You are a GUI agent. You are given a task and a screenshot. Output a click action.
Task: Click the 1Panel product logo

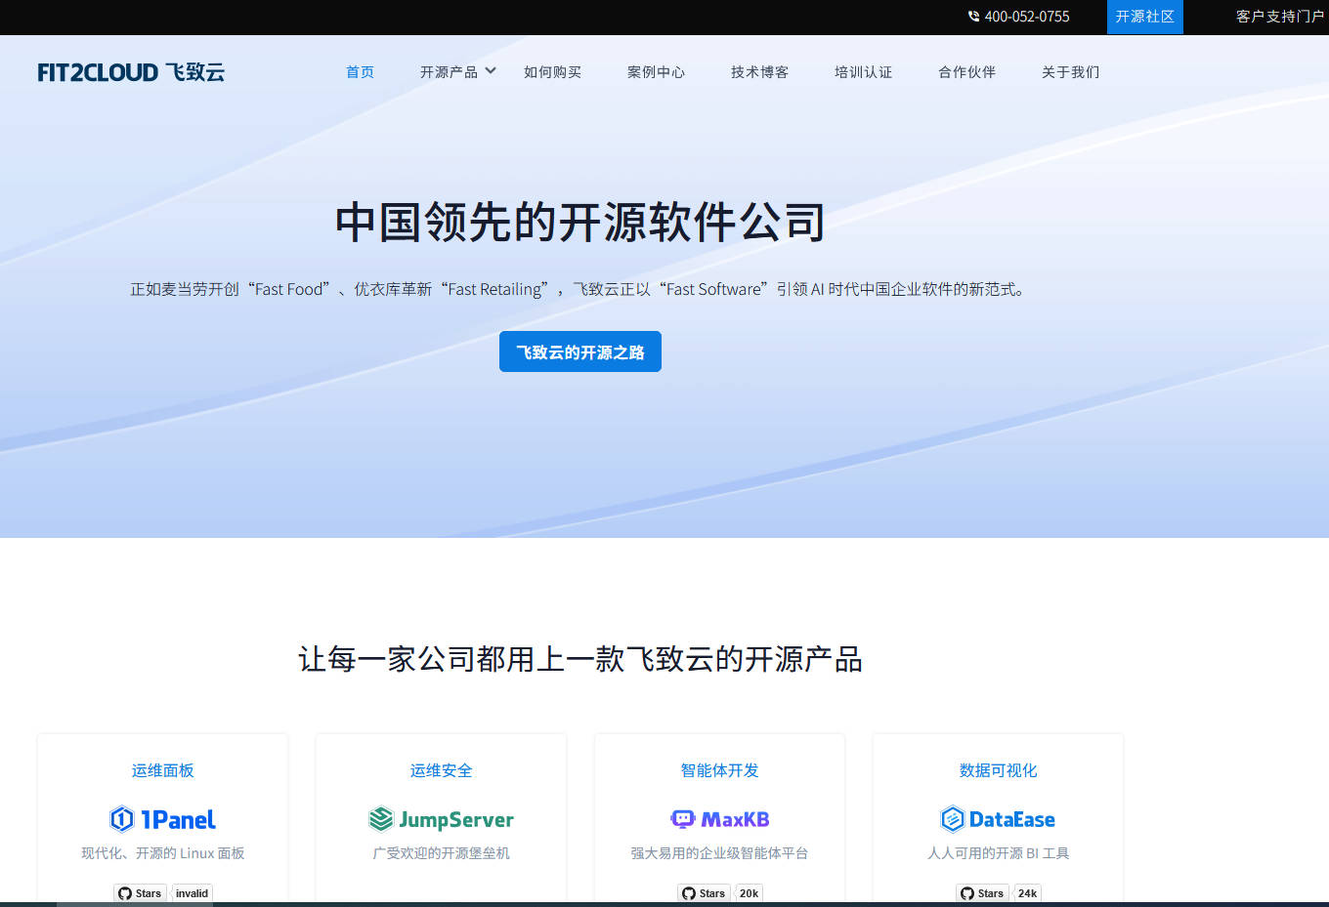tap(162, 819)
